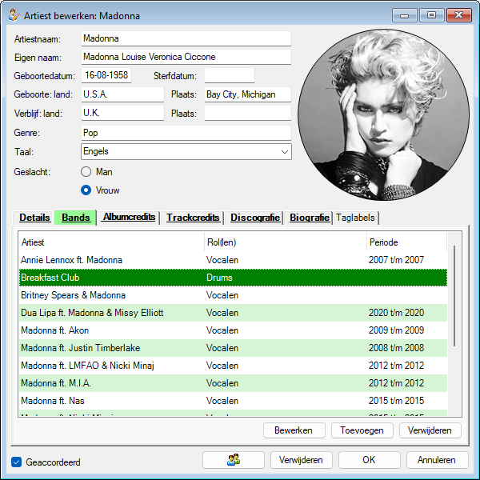480x480 pixels.
Task: Select the Man radio button
Action: 86,172
